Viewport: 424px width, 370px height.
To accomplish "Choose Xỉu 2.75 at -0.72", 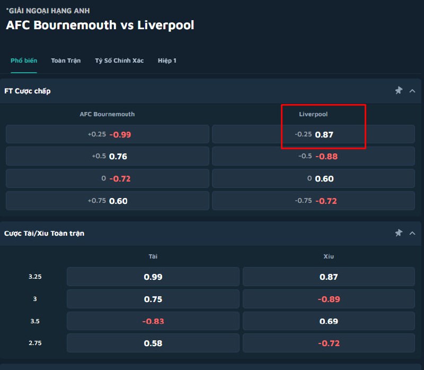I will coord(329,343).
